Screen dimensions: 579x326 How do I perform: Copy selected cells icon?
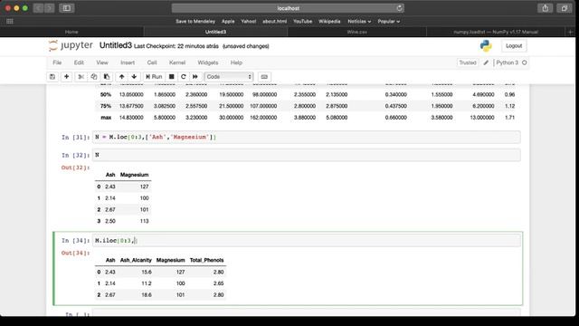[94, 76]
